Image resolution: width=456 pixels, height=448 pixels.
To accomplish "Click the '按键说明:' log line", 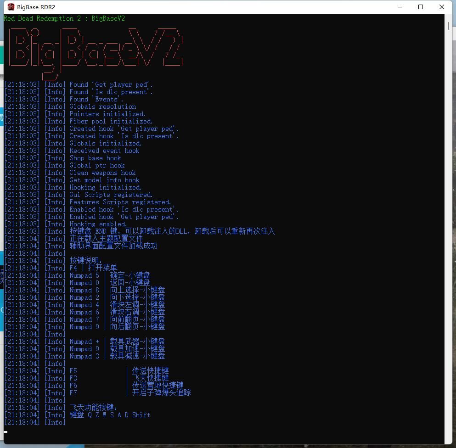I will [x=53, y=261].
